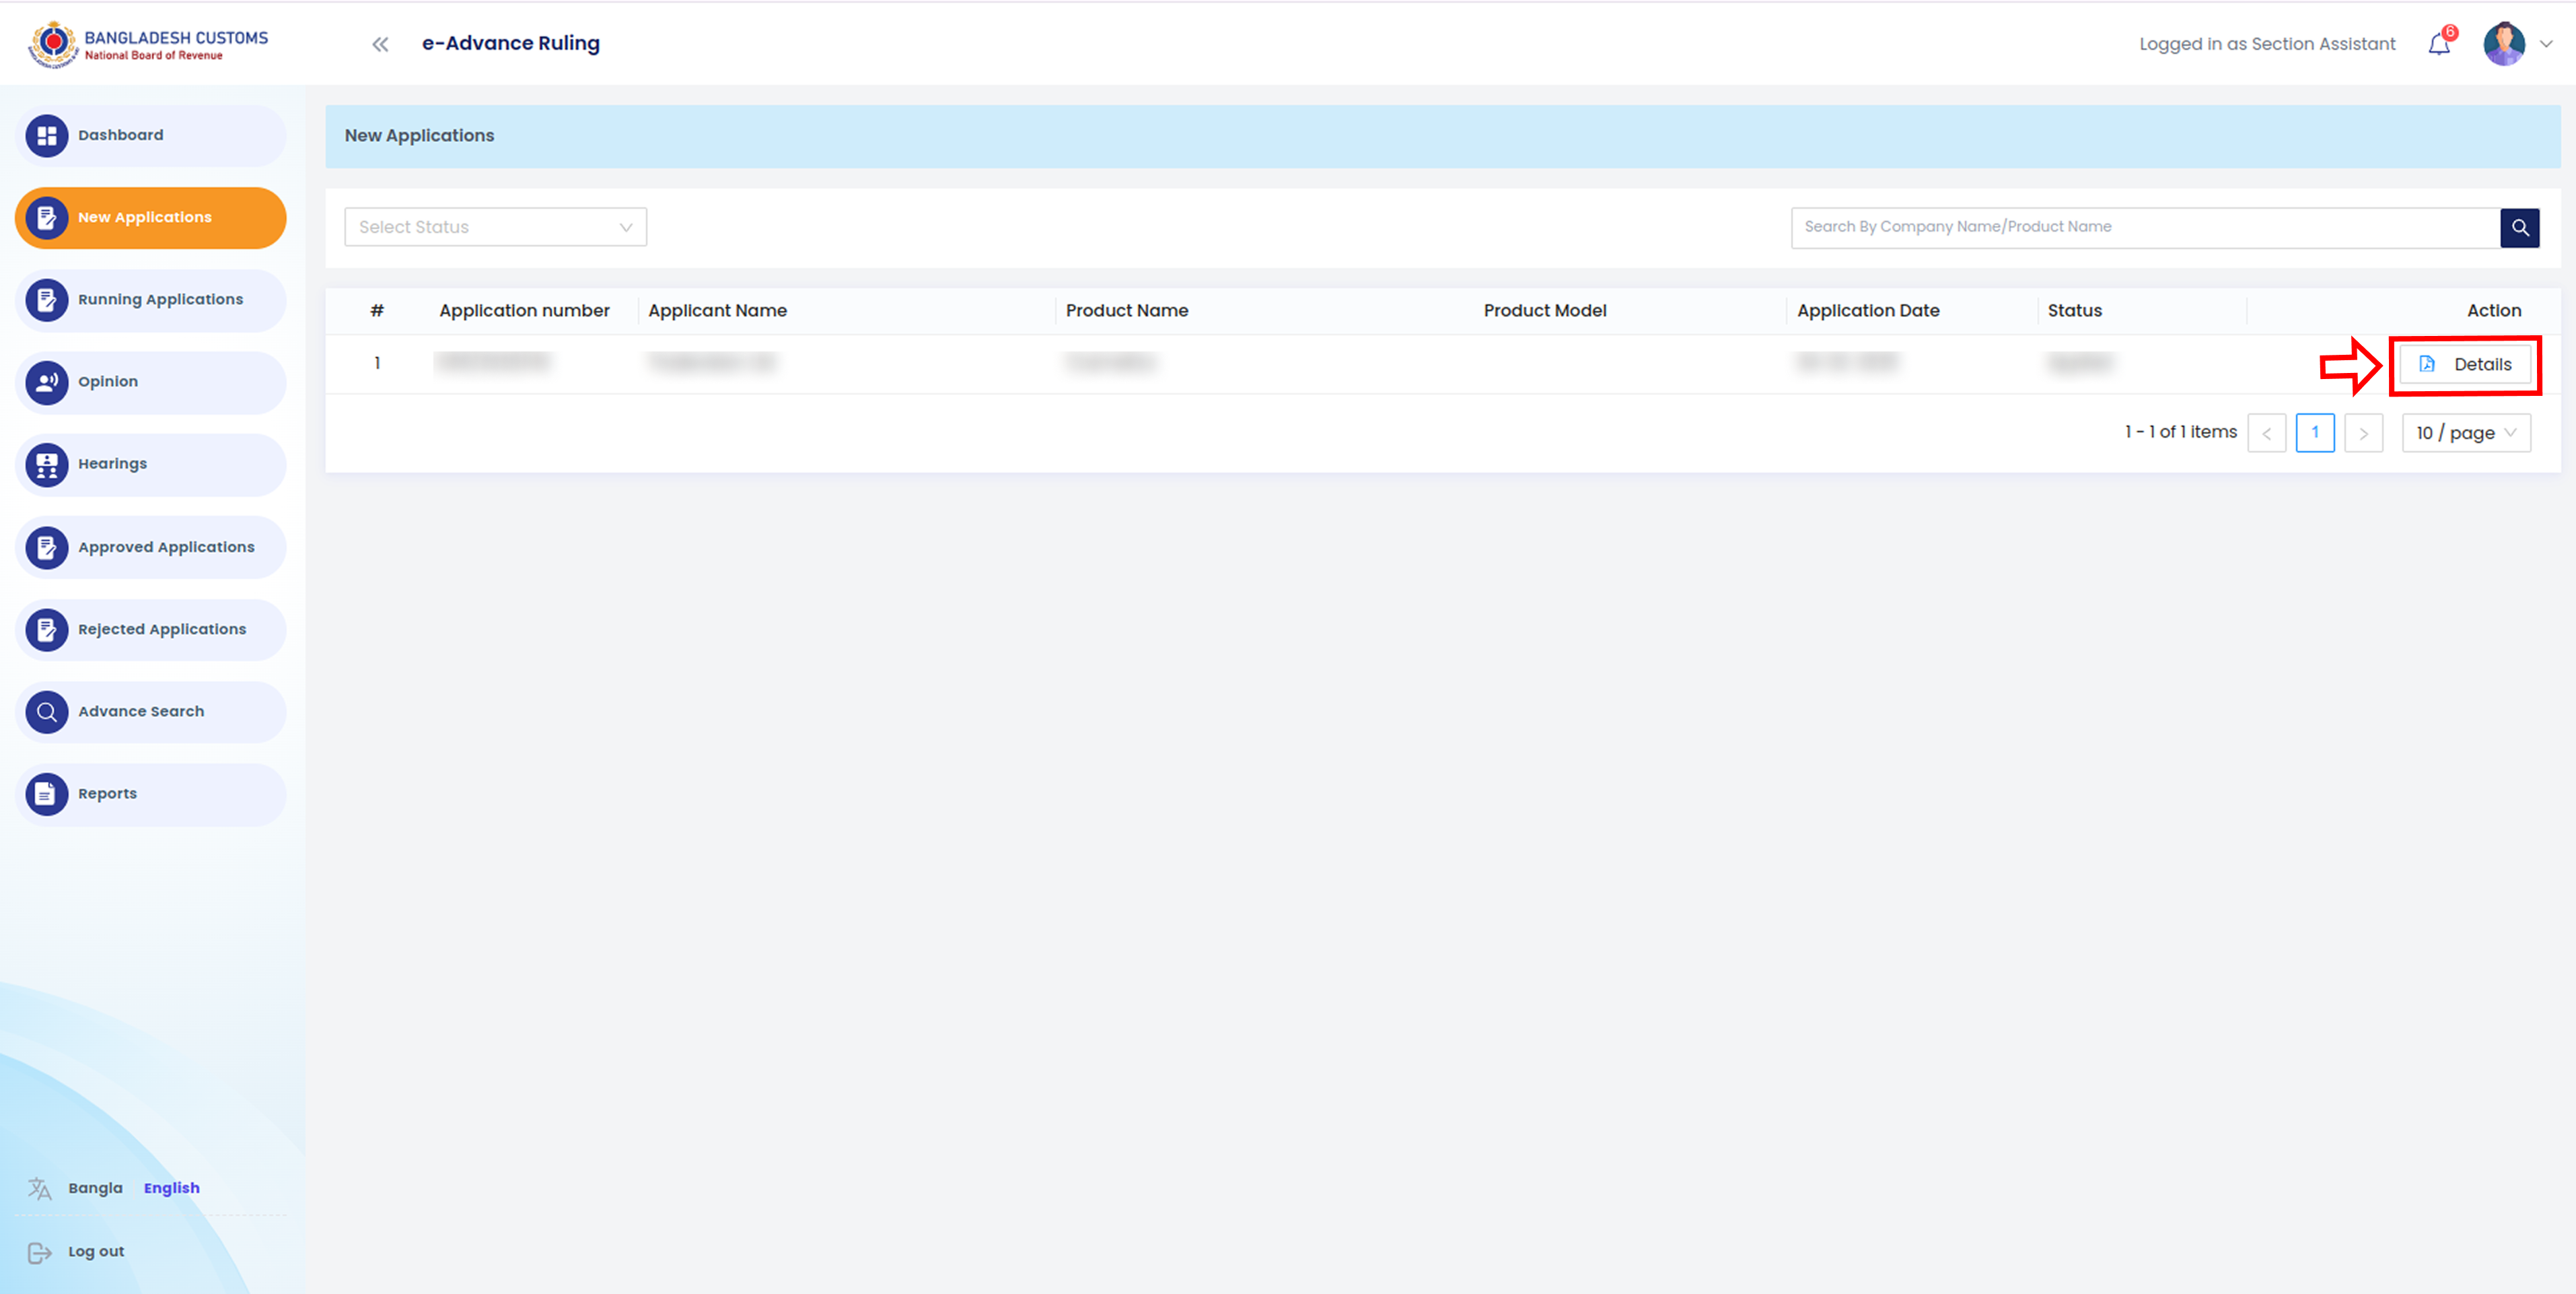
Task: Open Approved Applications
Action: coord(151,547)
